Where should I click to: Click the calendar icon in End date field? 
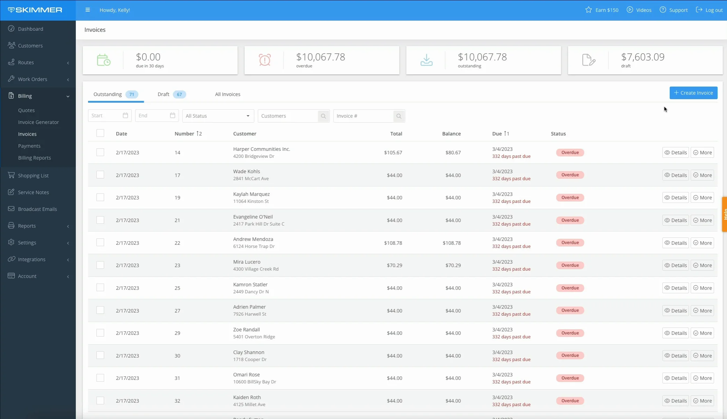[172, 116]
